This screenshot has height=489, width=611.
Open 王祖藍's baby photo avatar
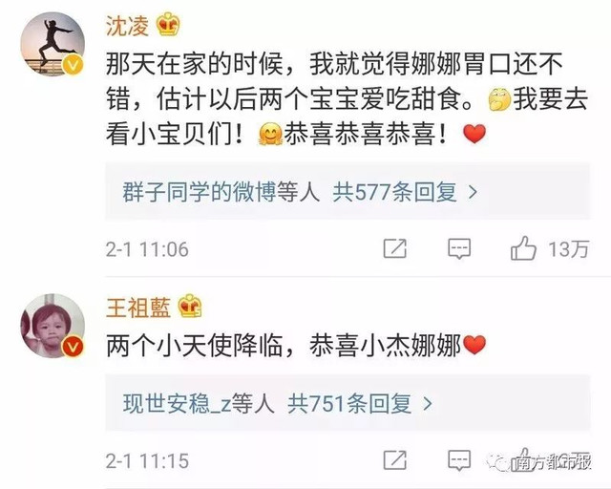pos(53,326)
